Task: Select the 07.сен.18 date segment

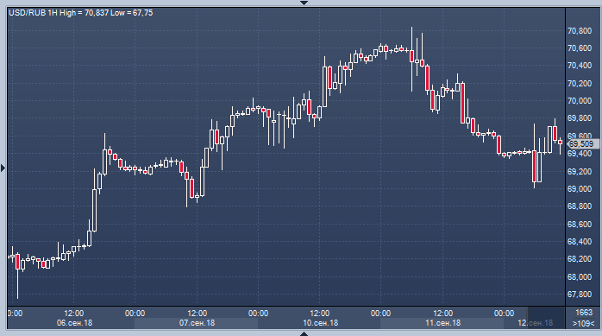Action: (x=196, y=323)
